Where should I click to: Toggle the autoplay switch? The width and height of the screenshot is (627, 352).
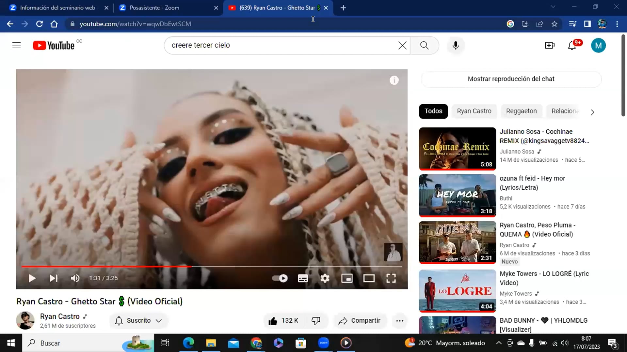280,278
